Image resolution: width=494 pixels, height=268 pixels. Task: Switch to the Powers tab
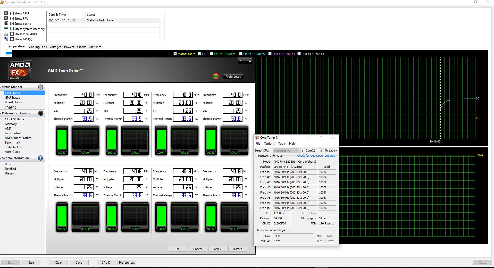[69, 47]
